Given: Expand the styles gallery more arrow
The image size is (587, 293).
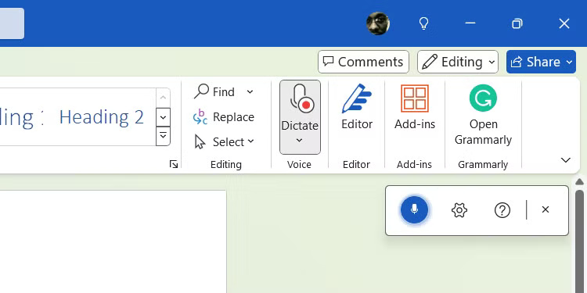Looking at the screenshot, I should pyautogui.click(x=163, y=136).
